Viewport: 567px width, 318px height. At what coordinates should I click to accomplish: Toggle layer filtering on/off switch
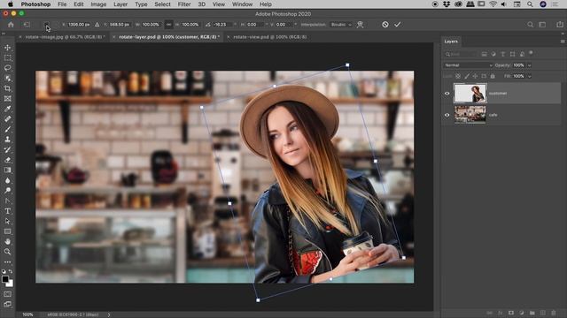(x=531, y=53)
